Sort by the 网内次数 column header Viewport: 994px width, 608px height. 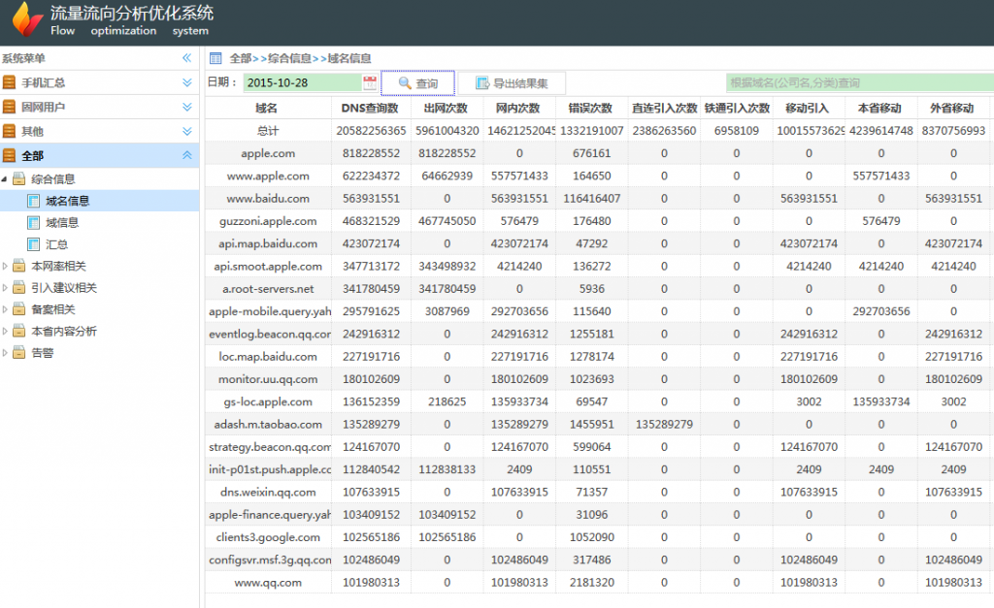pos(518,108)
